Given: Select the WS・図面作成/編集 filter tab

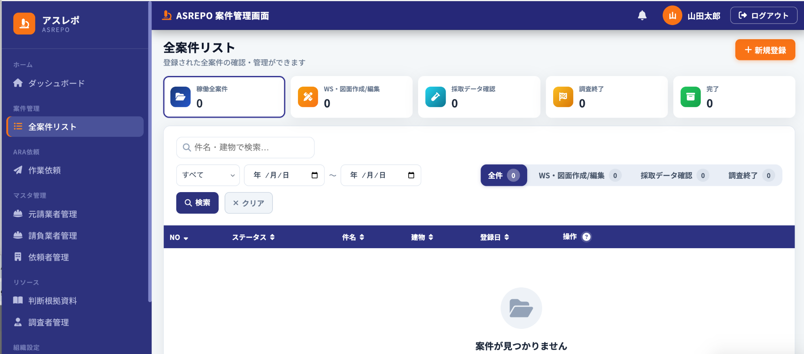Looking at the screenshot, I should (x=580, y=175).
